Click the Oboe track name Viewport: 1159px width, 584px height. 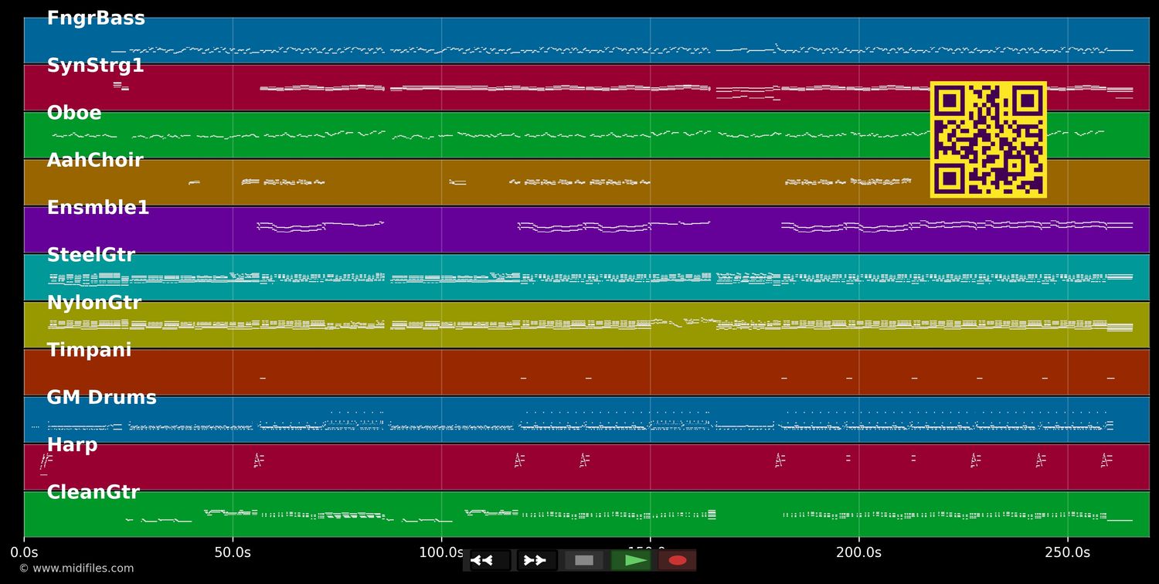tap(74, 113)
